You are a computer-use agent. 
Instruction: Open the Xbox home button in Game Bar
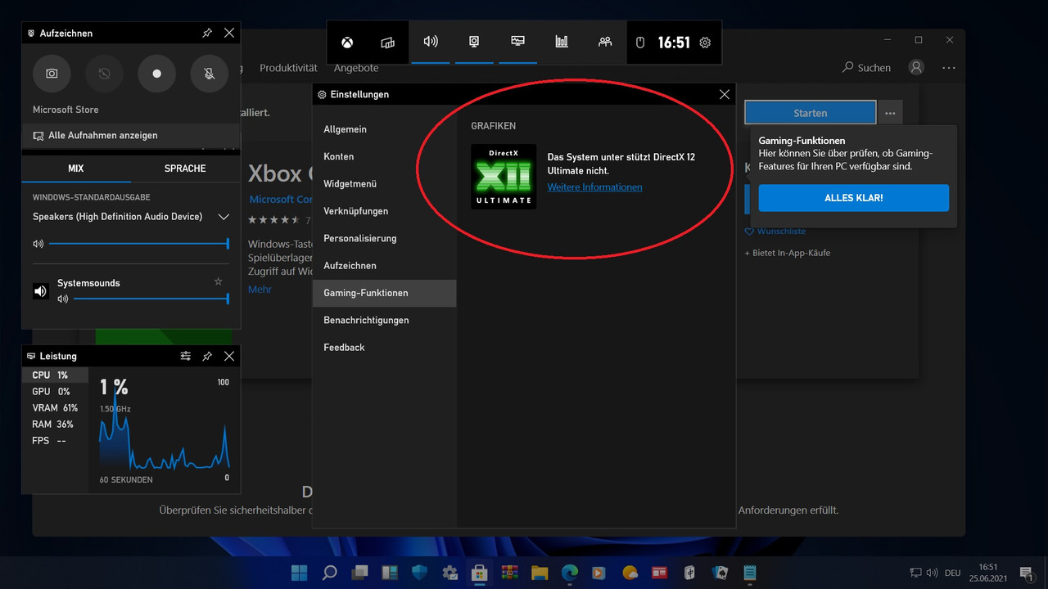348,42
